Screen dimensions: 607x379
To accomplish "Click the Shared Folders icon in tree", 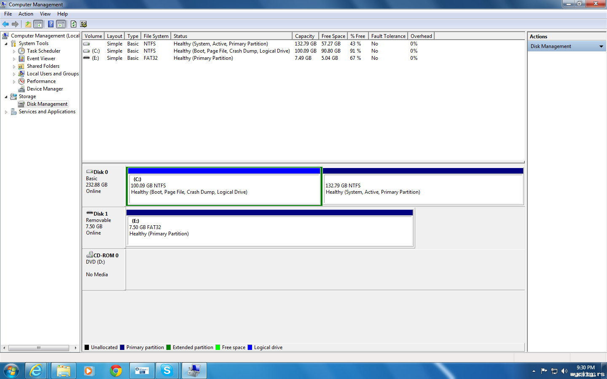I will point(21,66).
